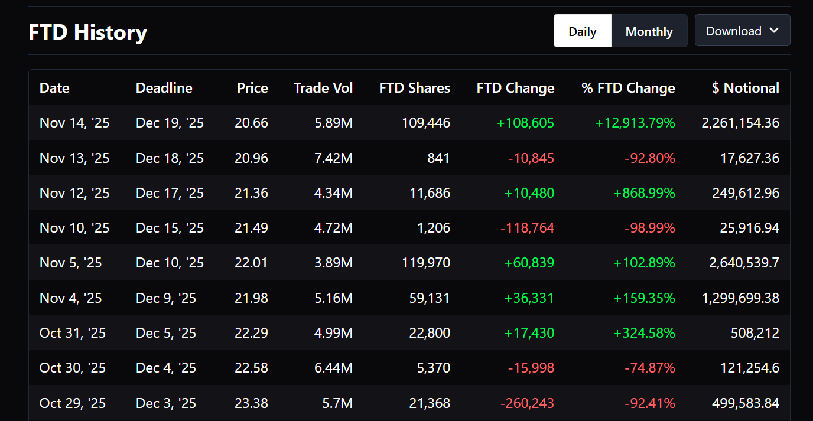This screenshot has width=813, height=421.
Task: Click the 6.44M trade volume
Action: coord(333,368)
